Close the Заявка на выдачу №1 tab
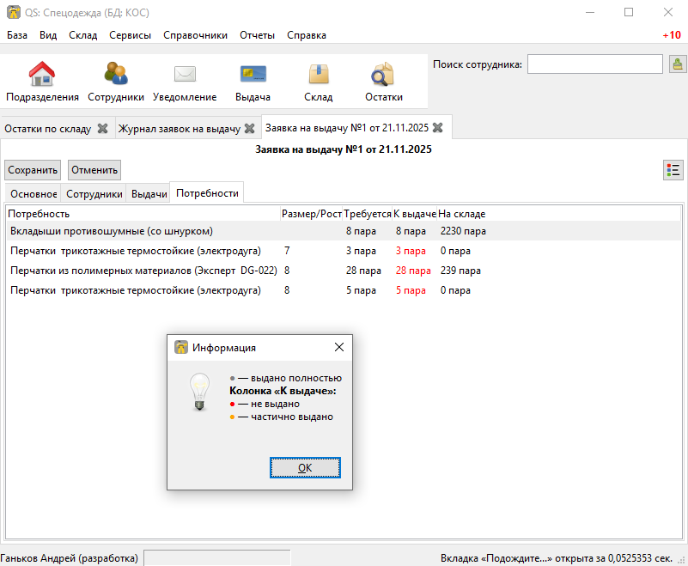This screenshot has width=688, height=566. [437, 128]
